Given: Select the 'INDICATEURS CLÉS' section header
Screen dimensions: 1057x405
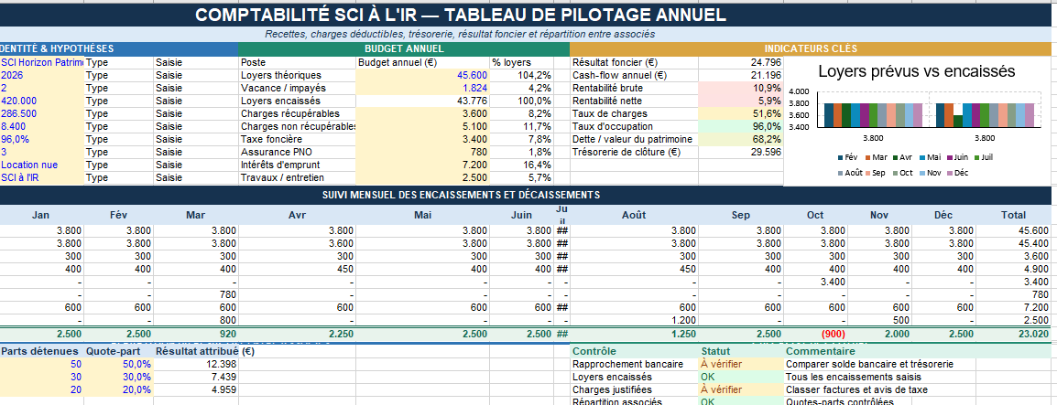Looking at the screenshot, I should coord(811,49).
